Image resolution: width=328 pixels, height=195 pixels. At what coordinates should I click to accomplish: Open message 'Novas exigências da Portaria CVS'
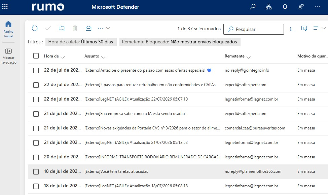[x=152, y=128]
